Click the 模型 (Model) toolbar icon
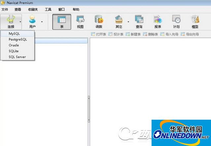The width and height of the screenshot is (211, 146). pyautogui.click(x=195, y=21)
